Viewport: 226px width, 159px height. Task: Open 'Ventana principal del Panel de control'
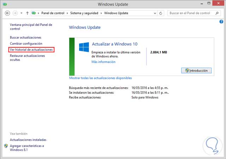coord(31,27)
